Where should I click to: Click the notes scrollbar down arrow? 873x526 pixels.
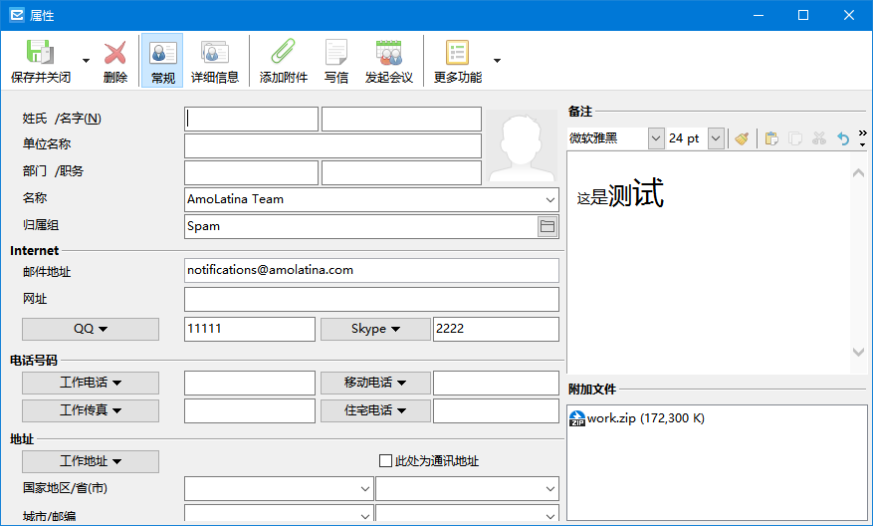point(858,352)
